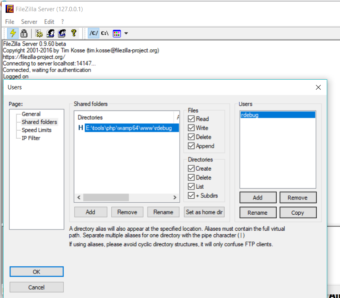Click Remove under Shared folders
This screenshot has width=340, height=298.
point(127,212)
